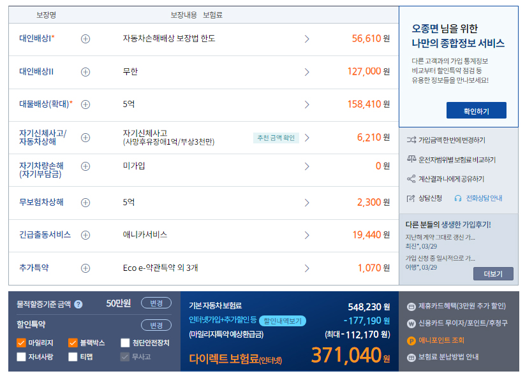
Task: Open 무보험차상해 5억 chevron
Action: tap(307, 203)
